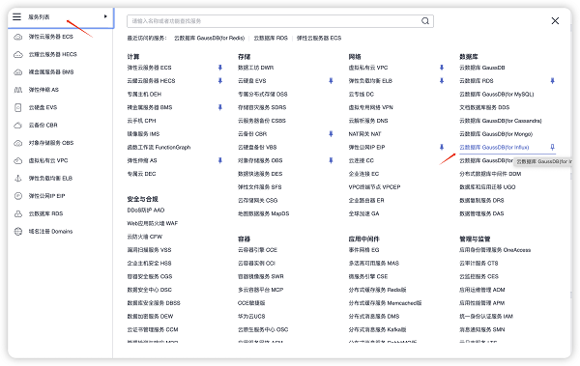Open 云数据库 GaussDB(for MySQL)

click(497, 95)
